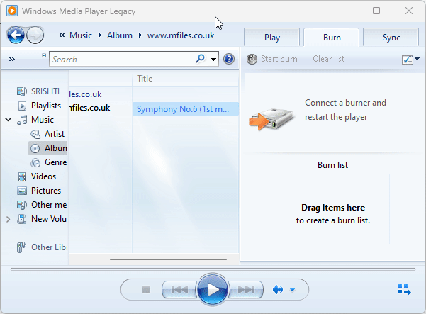426x314 pixels.
Task: Click the Music note icon
Action: click(22, 120)
